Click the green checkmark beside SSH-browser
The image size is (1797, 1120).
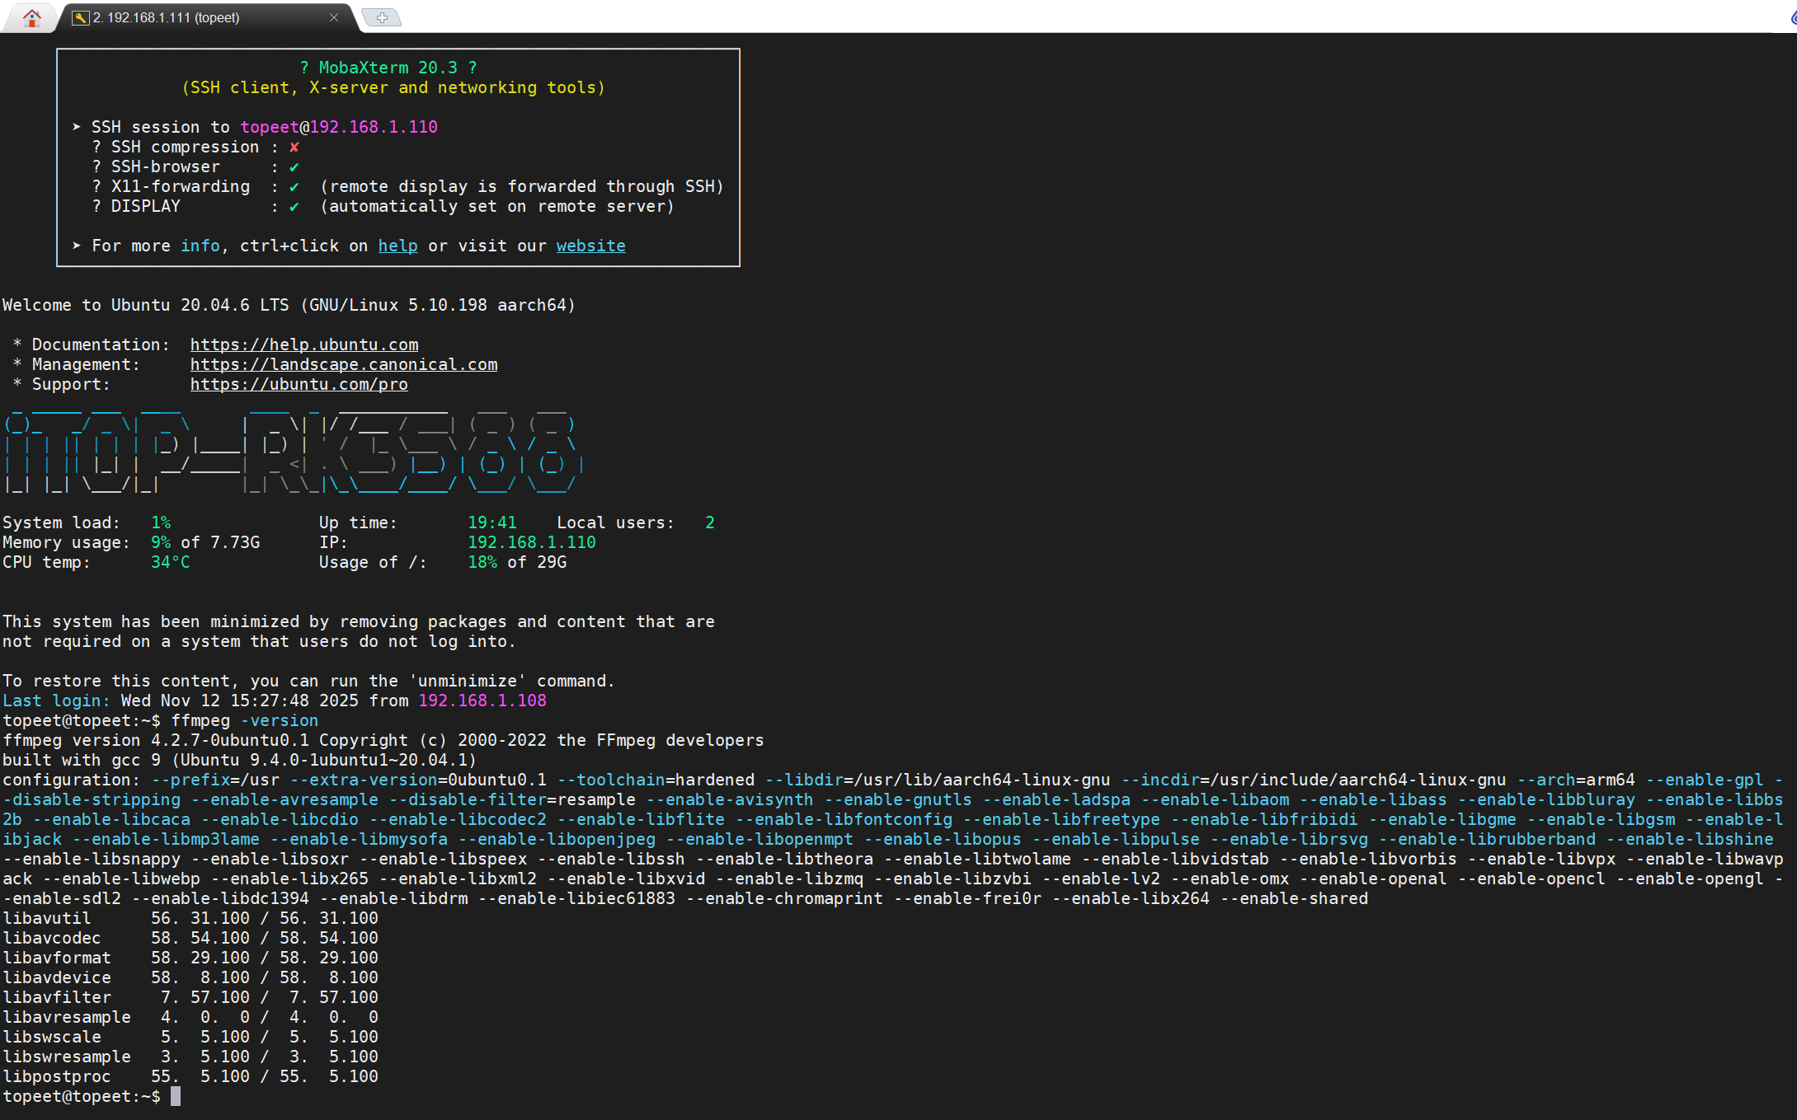pyautogui.click(x=294, y=167)
